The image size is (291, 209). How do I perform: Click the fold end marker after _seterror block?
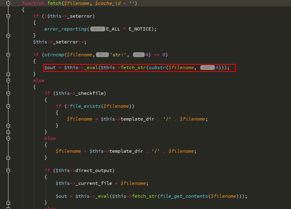click(8, 35)
